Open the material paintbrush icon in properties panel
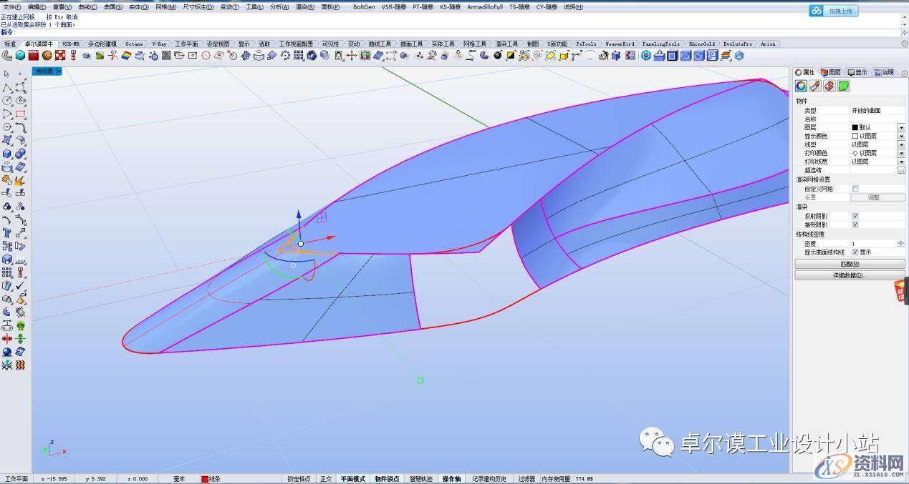The image size is (909, 484). click(815, 86)
